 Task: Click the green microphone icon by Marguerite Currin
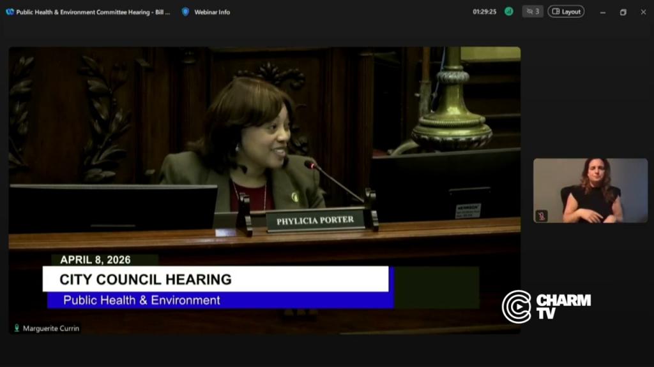(17, 328)
